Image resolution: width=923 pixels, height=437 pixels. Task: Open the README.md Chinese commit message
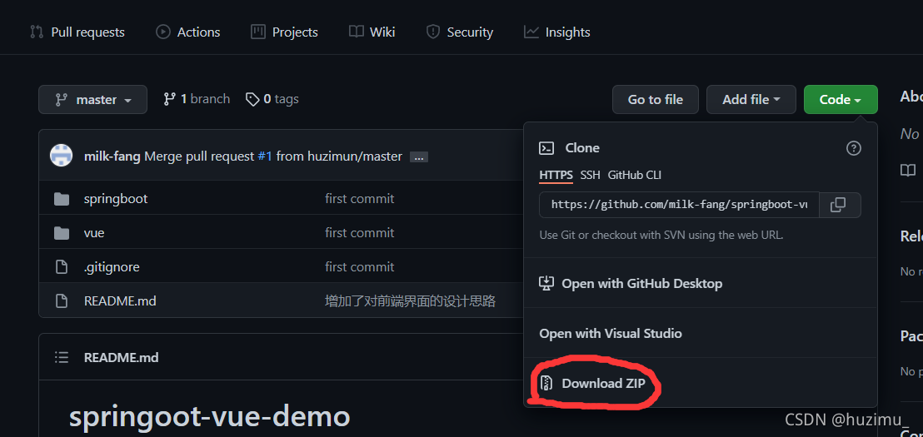[411, 301]
